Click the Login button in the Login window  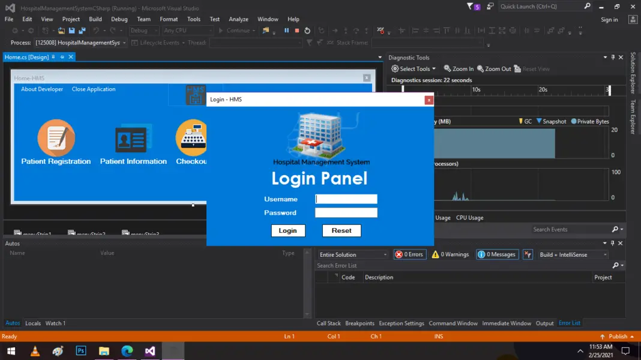(x=288, y=230)
